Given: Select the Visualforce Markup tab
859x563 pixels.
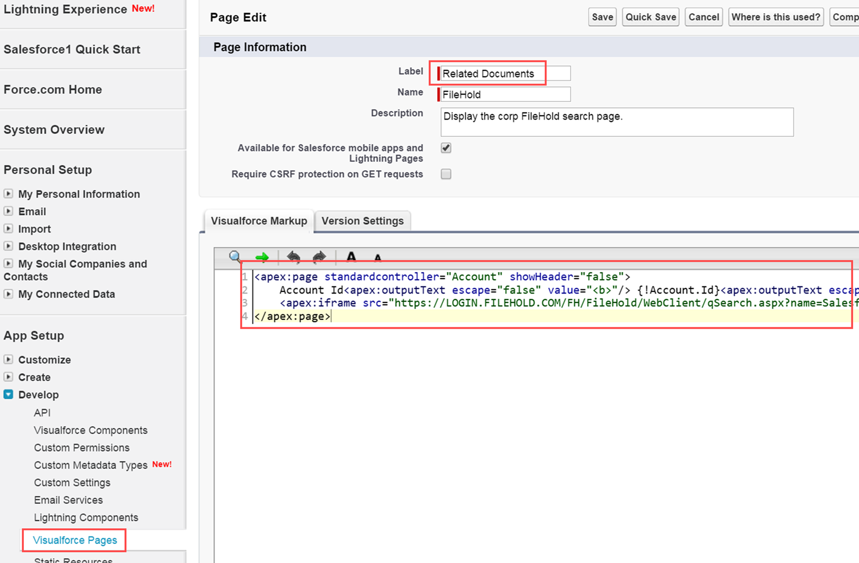Looking at the screenshot, I should point(259,220).
